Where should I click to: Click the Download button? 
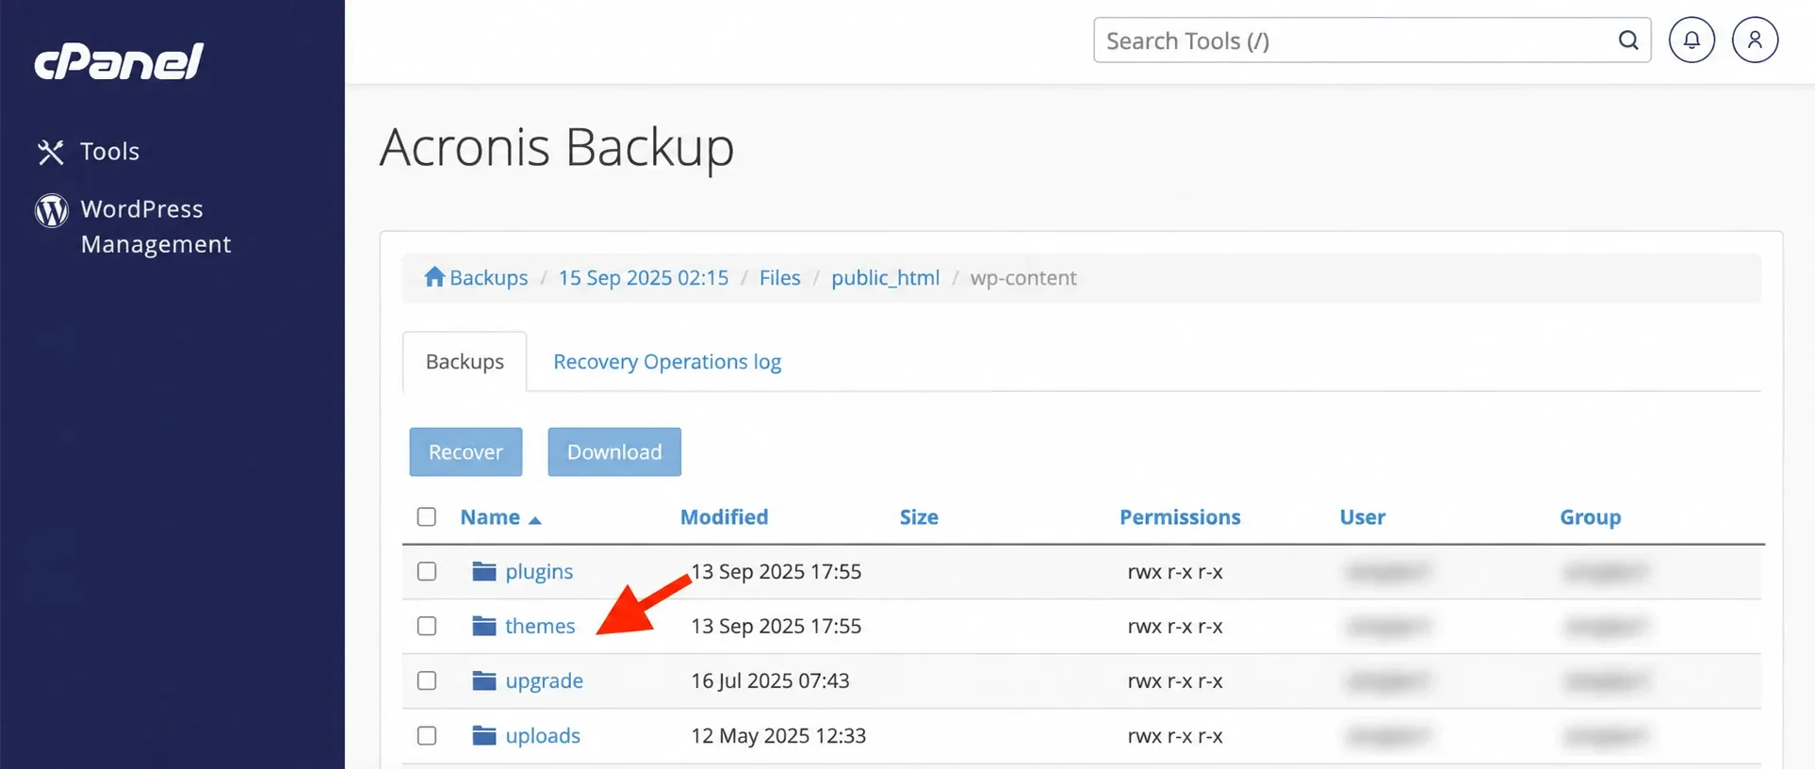point(614,452)
